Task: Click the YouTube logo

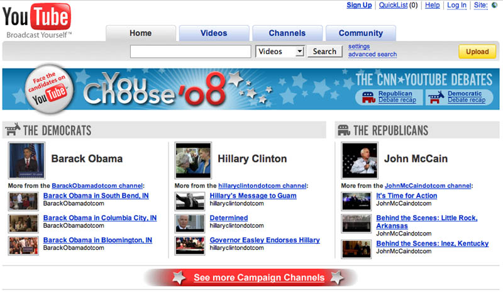Action: [x=36, y=17]
